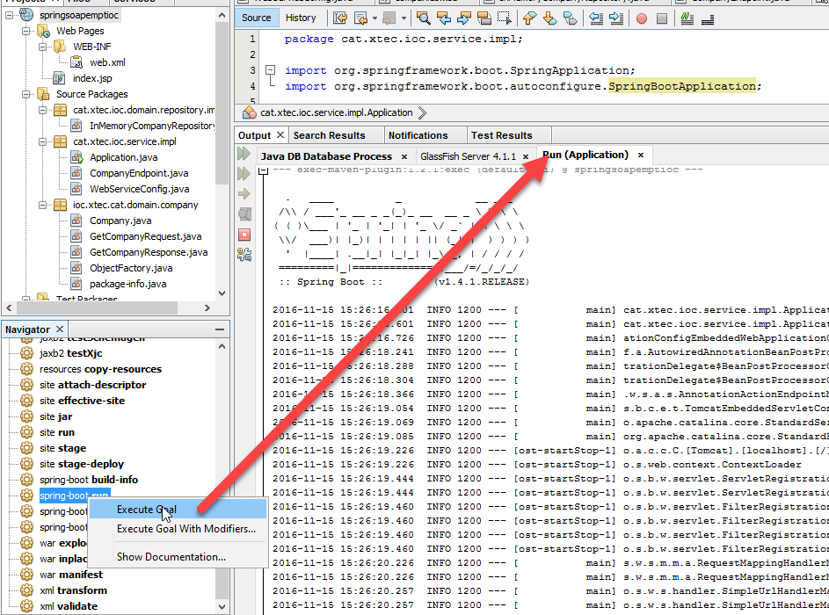829x615 pixels.
Task: Click the gear icon beside site run goal
Action: (x=26, y=432)
